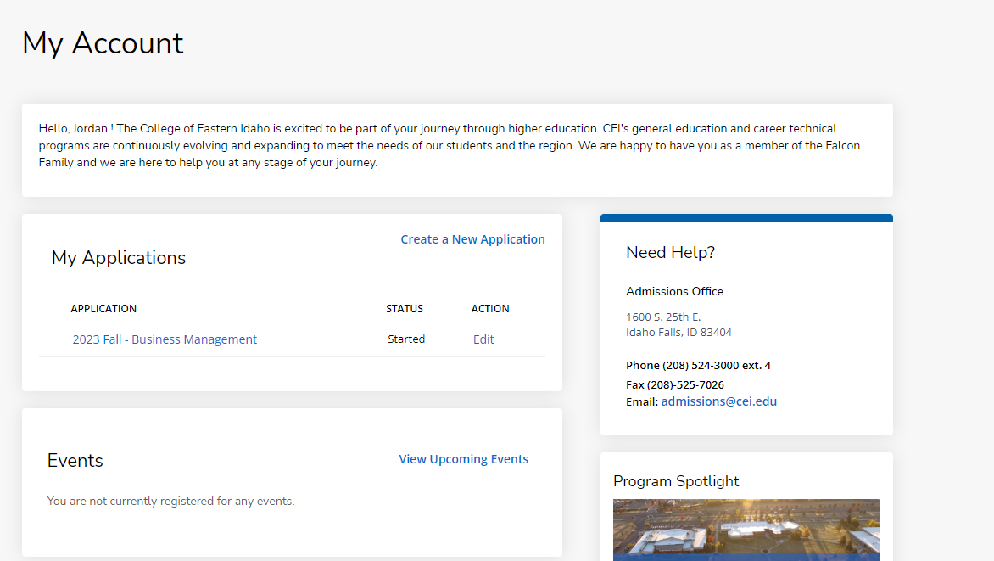This screenshot has height=561, width=994.
Task: Select the 'Started' status cell
Action: pyautogui.click(x=406, y=339)
